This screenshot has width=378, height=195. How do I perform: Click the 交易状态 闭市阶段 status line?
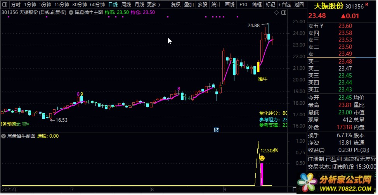342,167
